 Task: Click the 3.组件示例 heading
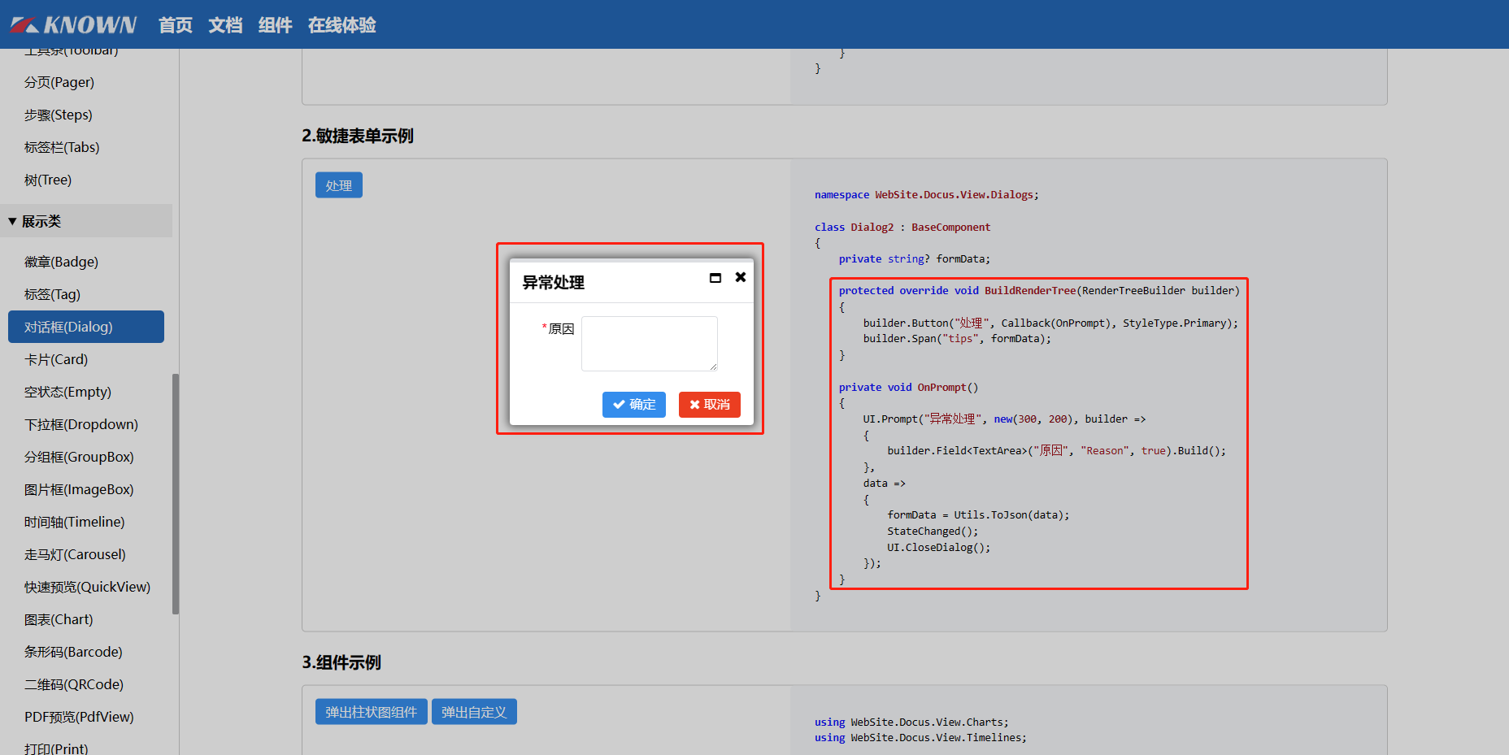(341, 662)
